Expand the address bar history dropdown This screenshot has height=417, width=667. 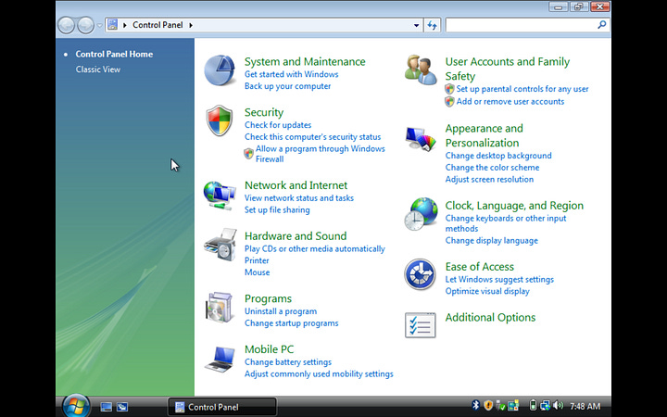pyautogui.click(x=417, y=25)
